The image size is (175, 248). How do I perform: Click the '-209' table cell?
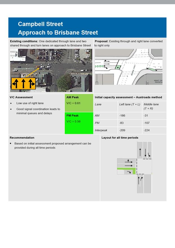[122, 130]
